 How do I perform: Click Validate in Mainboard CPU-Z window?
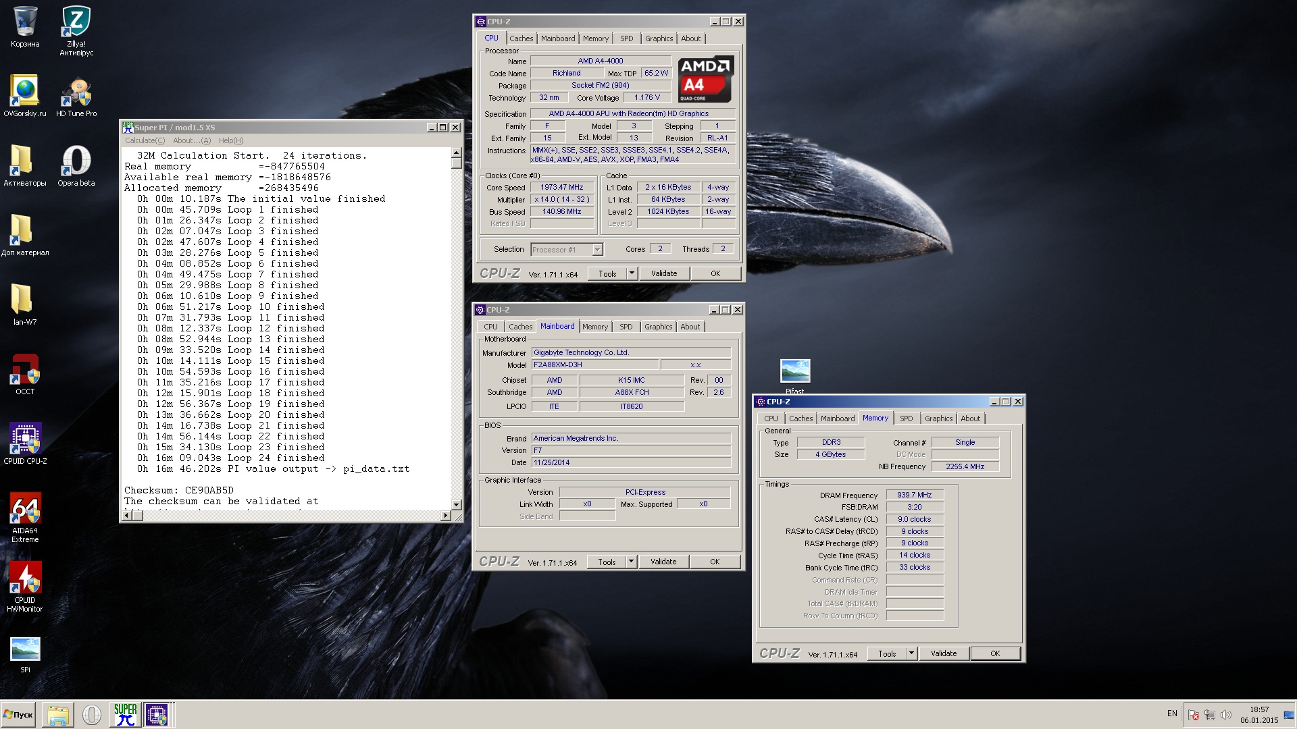[663, 562]
